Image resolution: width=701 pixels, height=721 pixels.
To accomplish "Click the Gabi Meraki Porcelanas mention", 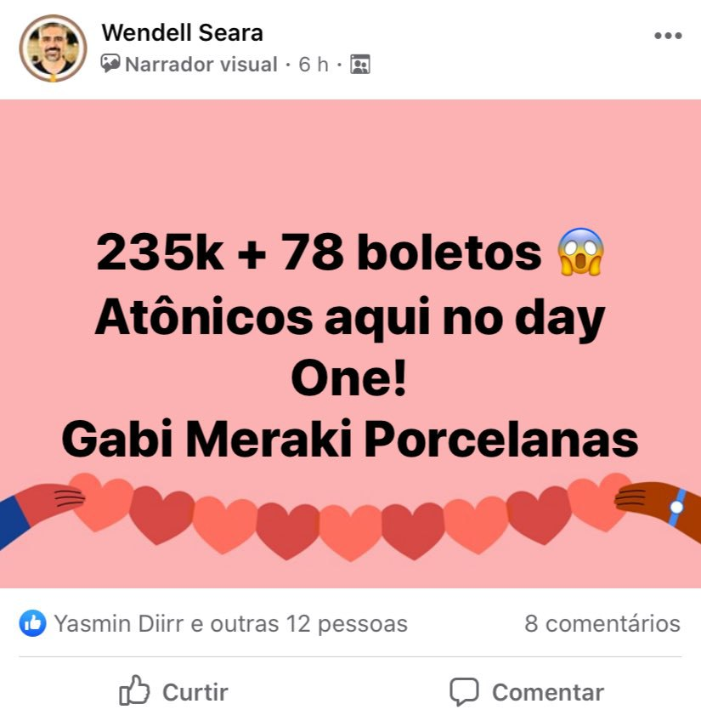I will pos(350,439).
